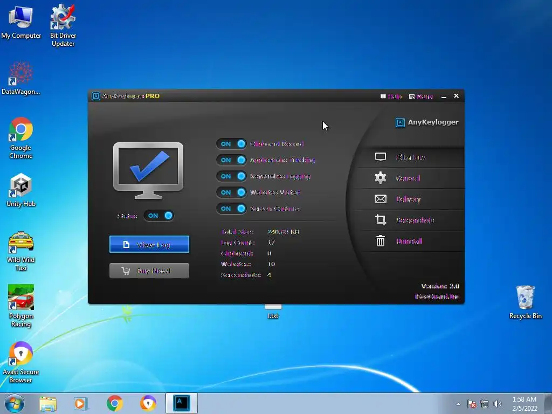
Task: Launch Chrome from the taskbar
Action: point(114,403)
